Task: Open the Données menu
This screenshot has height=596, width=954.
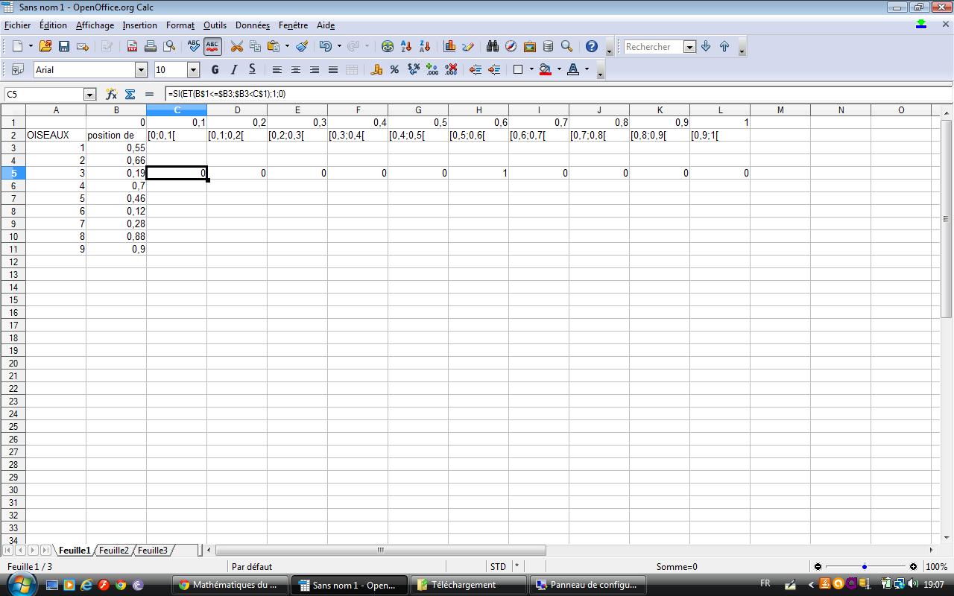Action: pyautogui.click(x=253, y=25)
